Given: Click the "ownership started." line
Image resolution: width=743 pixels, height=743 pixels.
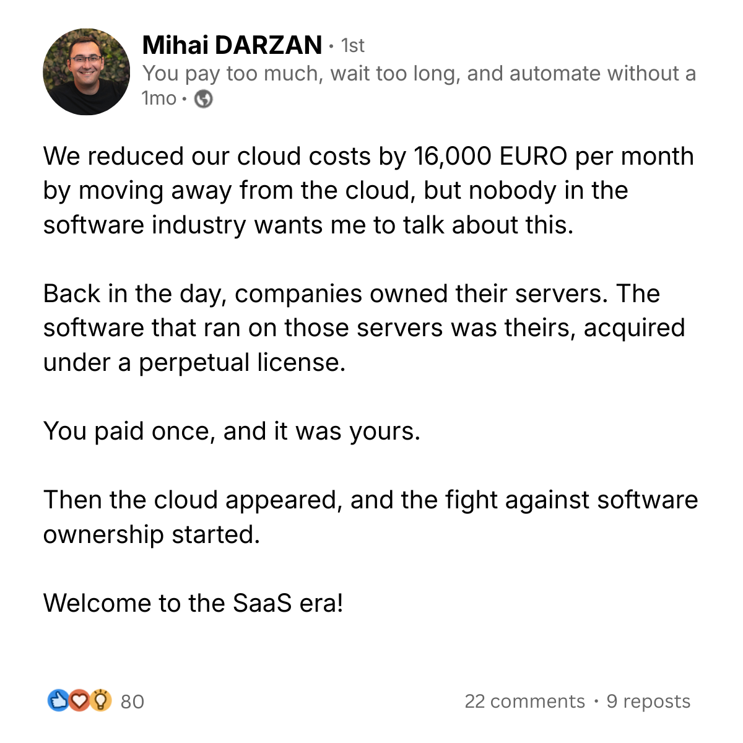Looking at the screenshot, I should point(151,535).
